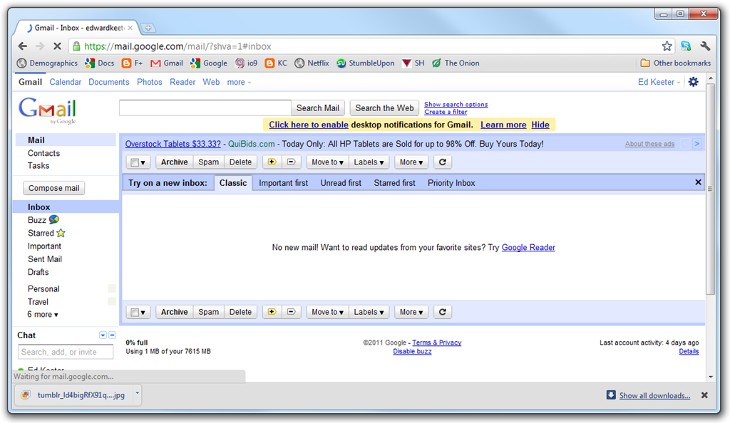This screenshot has width=730, height=423.
Task: Switch to the Important first inbox
Action: (283, 183)
